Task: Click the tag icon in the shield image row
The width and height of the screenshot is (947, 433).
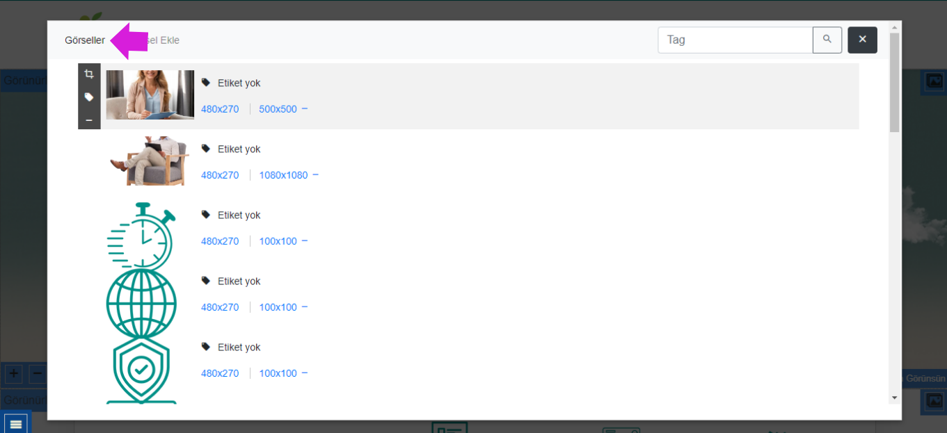Action: tap(206, 346)
